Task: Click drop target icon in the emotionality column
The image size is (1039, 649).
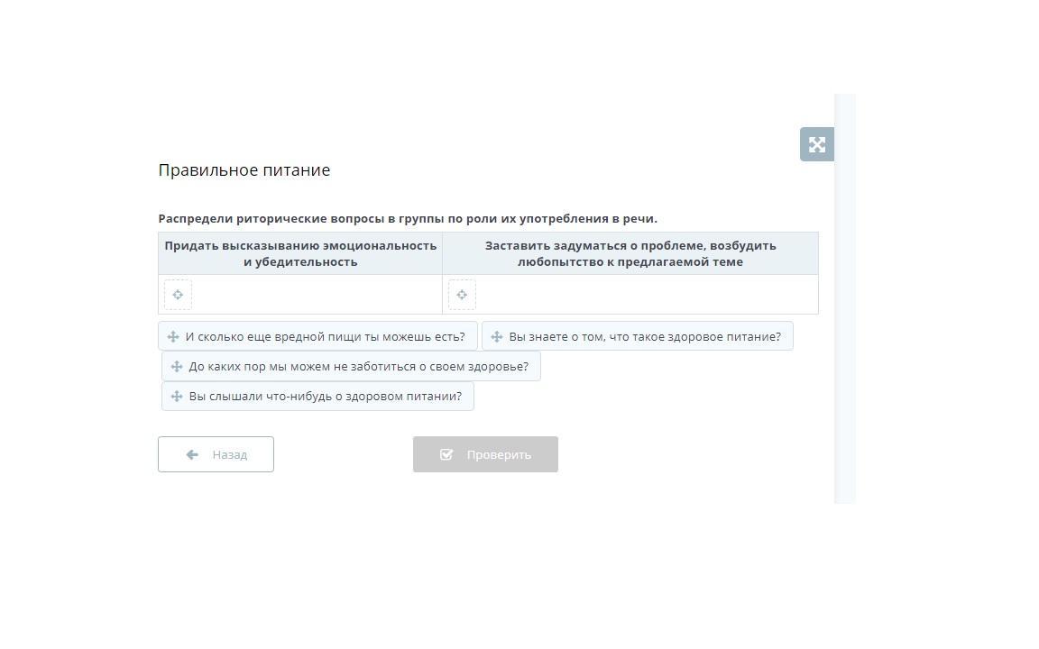Action: click(x=178, y=295)
